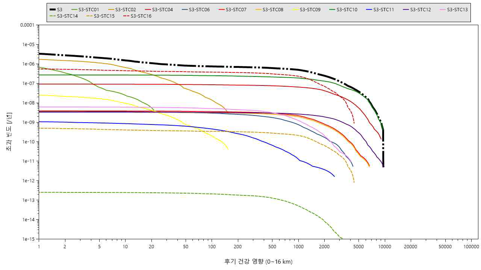Select the S3-STC11 legend label
The image size is (481, 270).
point(384,9)
